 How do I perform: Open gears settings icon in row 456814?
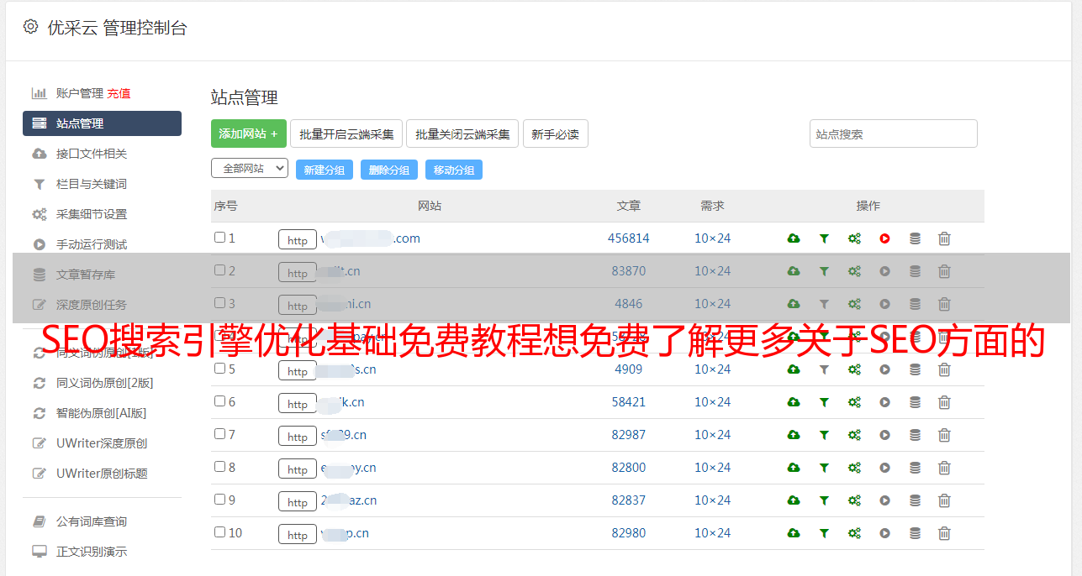(854, 238)
